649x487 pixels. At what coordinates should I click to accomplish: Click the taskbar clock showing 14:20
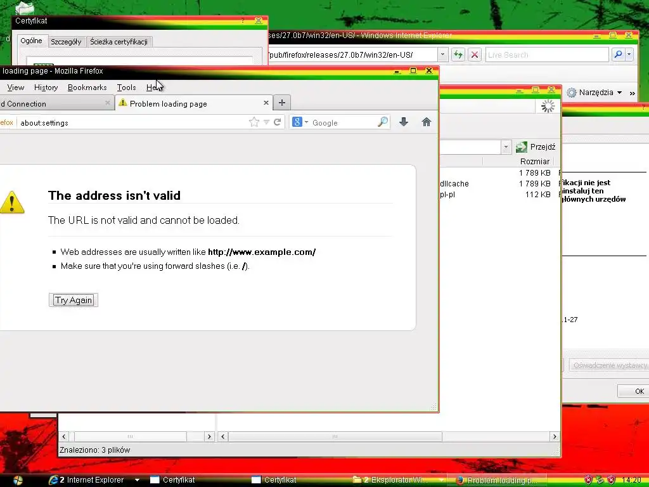point(631,480)
